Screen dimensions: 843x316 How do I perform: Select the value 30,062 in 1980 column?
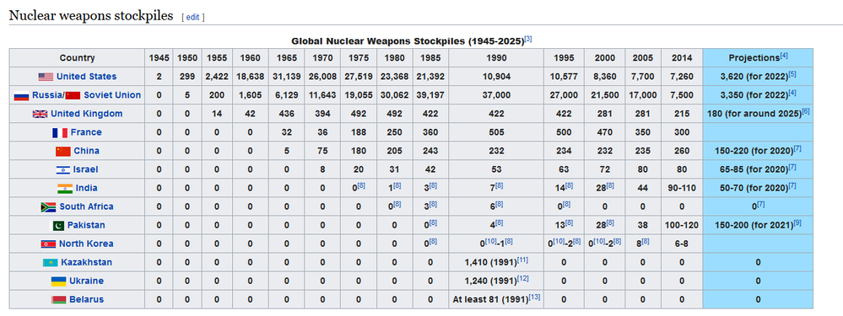(x=394, y=95)
